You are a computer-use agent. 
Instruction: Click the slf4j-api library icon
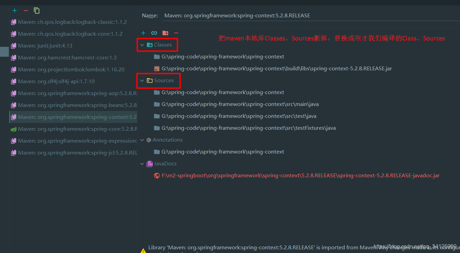(14, 81)
